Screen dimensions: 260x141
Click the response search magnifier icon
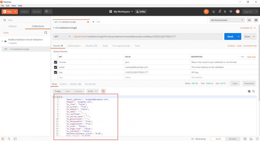click(x=253, y=91)
